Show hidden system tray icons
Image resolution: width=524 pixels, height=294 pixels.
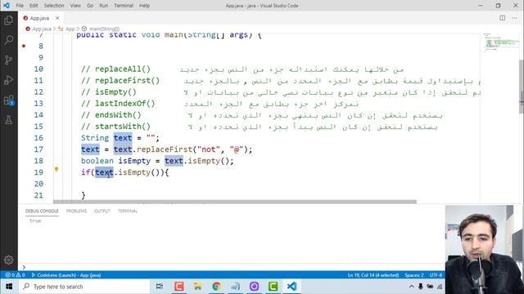click(411, 287)
